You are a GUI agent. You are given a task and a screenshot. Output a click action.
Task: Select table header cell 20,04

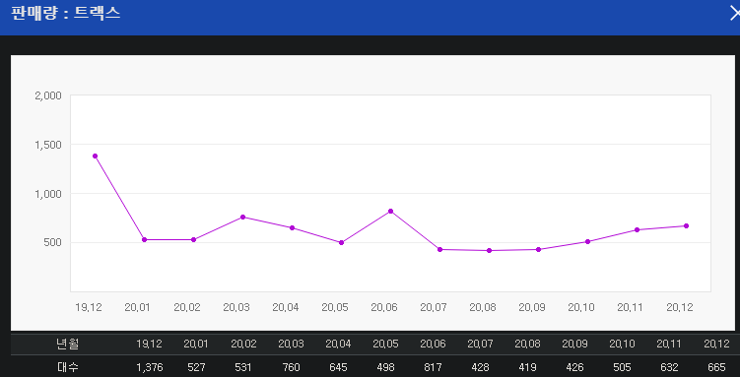338,344
